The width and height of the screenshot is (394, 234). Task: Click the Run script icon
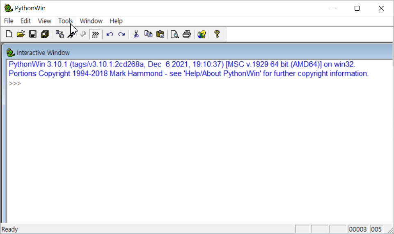point(71,34)
